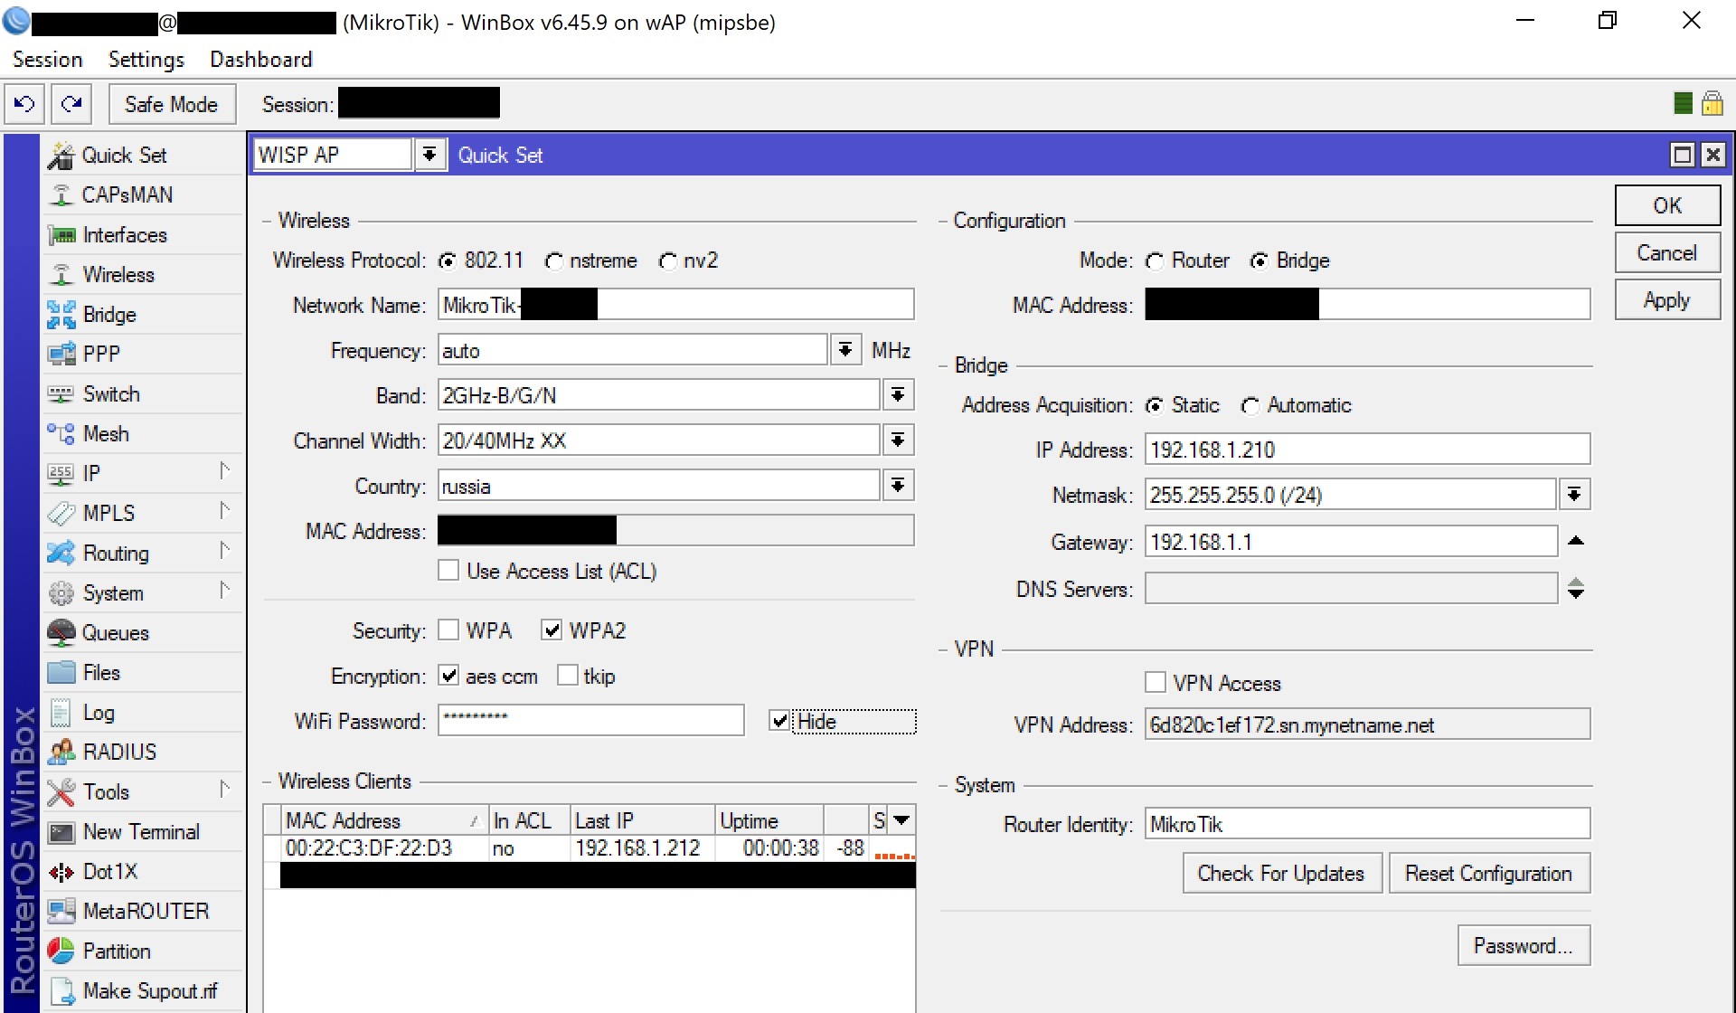Toggle WPA security checkbox
The width and height of the screenshot is (1736, 1013).
coord(448,630)
